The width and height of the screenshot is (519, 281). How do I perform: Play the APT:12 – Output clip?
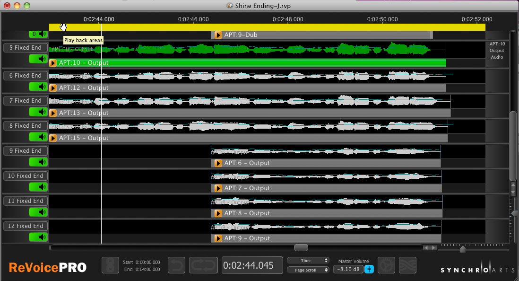tap(53, 88)
